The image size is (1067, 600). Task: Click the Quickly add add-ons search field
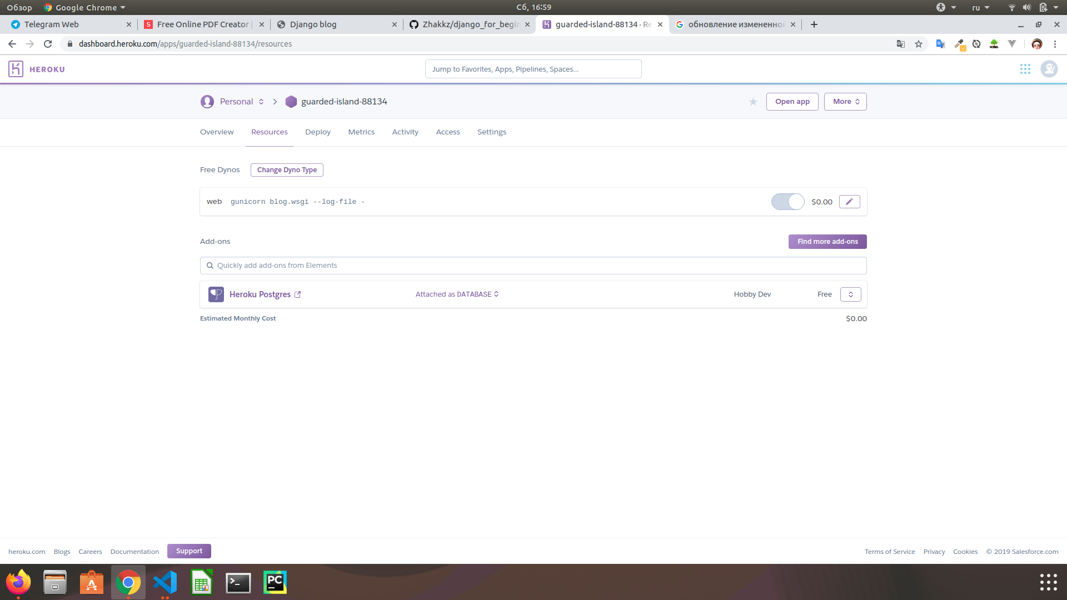533,266
